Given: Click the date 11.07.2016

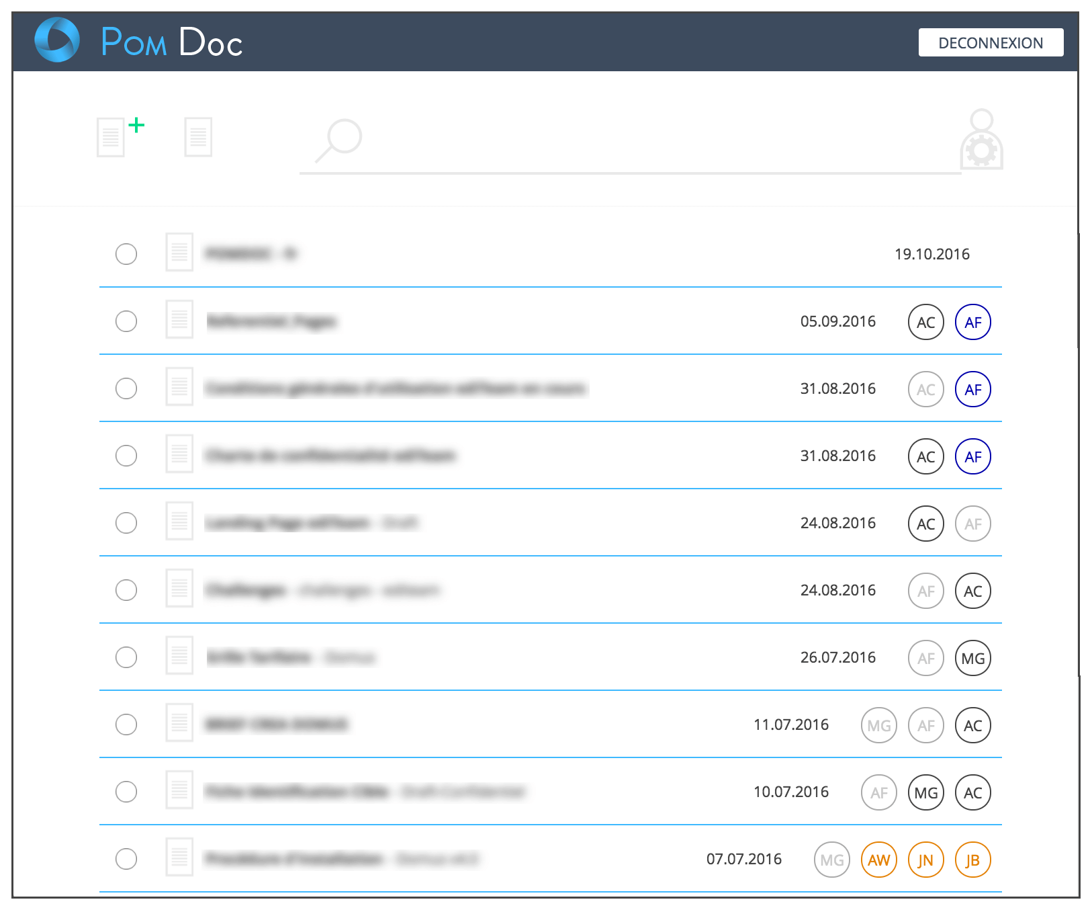Looking at the screenshot, I should 791,725.
